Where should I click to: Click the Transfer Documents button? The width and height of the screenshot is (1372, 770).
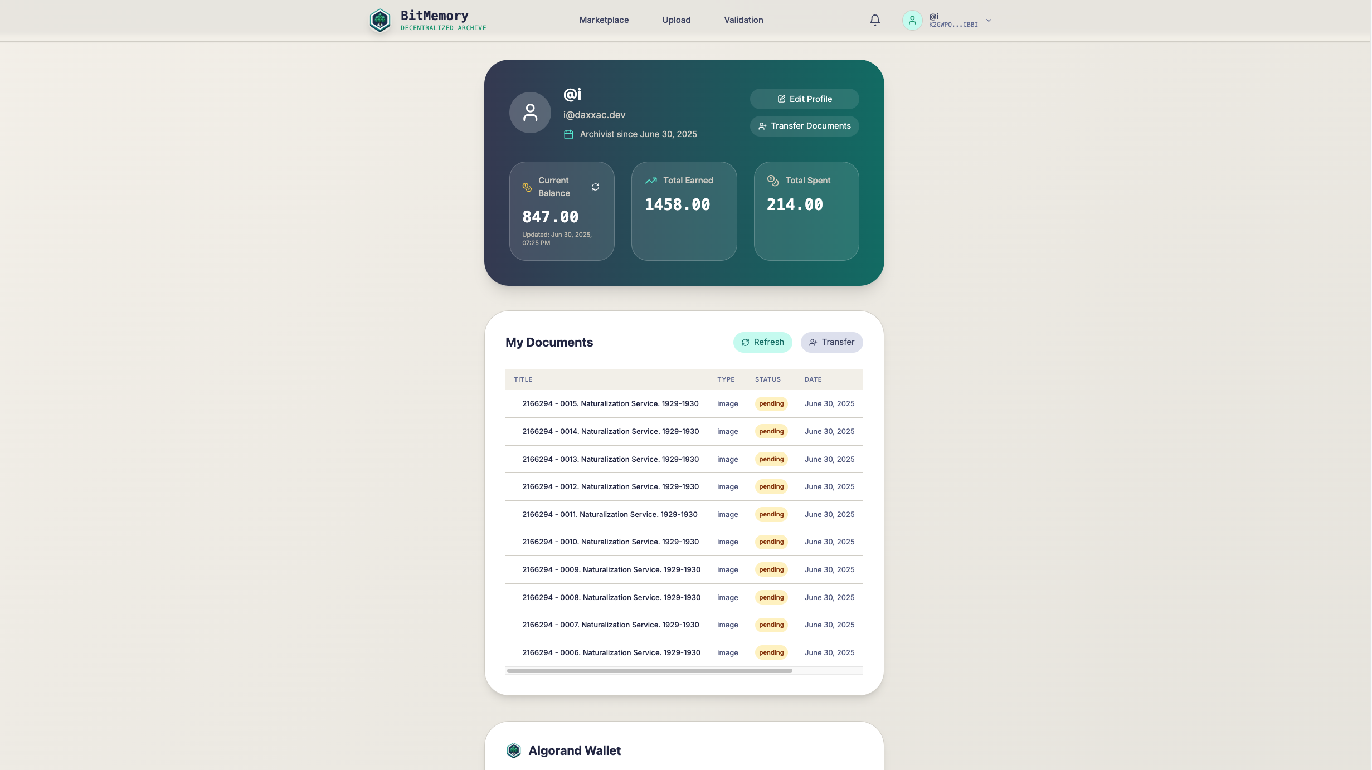(x=804, y=126)
